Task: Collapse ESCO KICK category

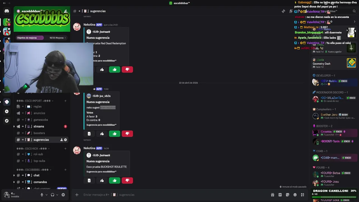Action: [x=33, y=148]
